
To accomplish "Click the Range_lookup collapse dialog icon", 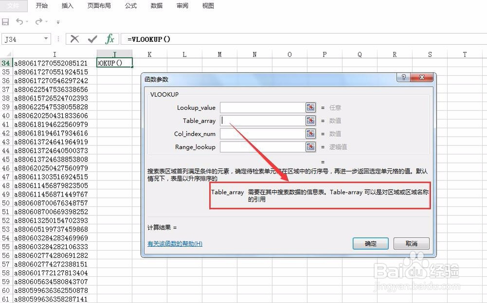I will [x=310, y=146].
